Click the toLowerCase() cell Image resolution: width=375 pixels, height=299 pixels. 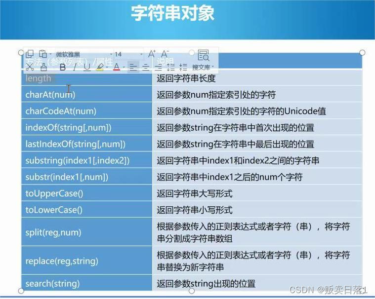pos(86,210)
